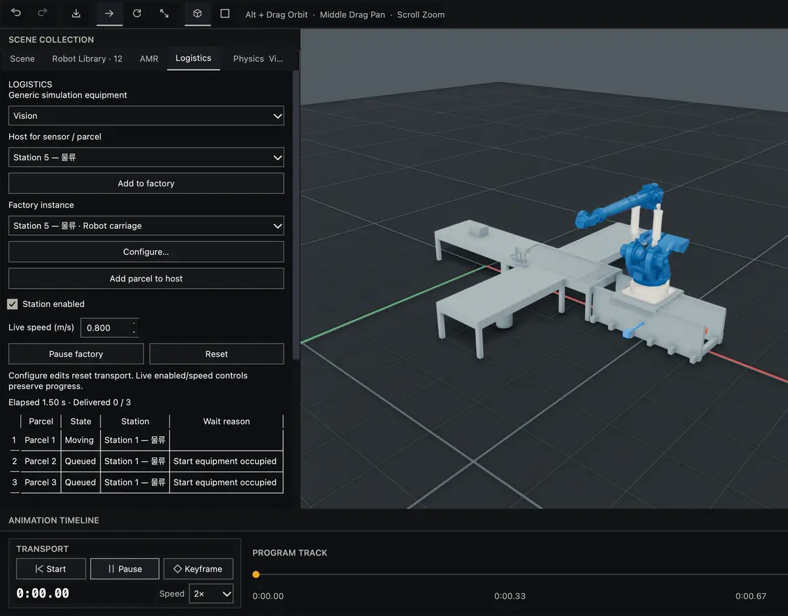Click the Add to factory button

[x=146, y=184]
